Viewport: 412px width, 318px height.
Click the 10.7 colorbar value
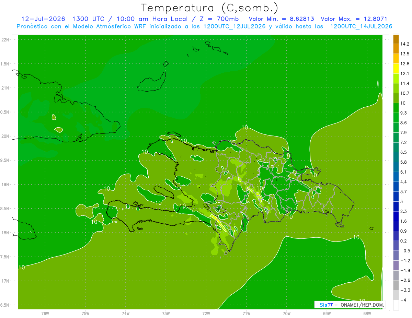point(405,93)
